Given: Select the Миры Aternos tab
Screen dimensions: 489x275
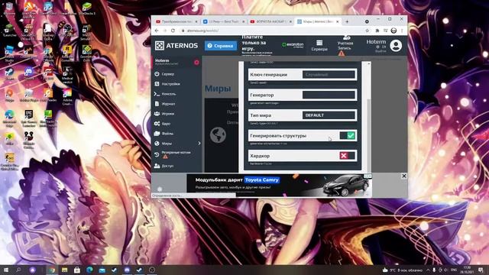Looking at the screenshot, I should point(318,21).
